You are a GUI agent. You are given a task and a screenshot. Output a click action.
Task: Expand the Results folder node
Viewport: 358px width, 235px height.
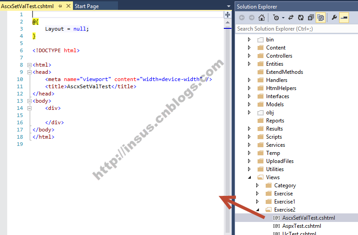pos(249,128)
